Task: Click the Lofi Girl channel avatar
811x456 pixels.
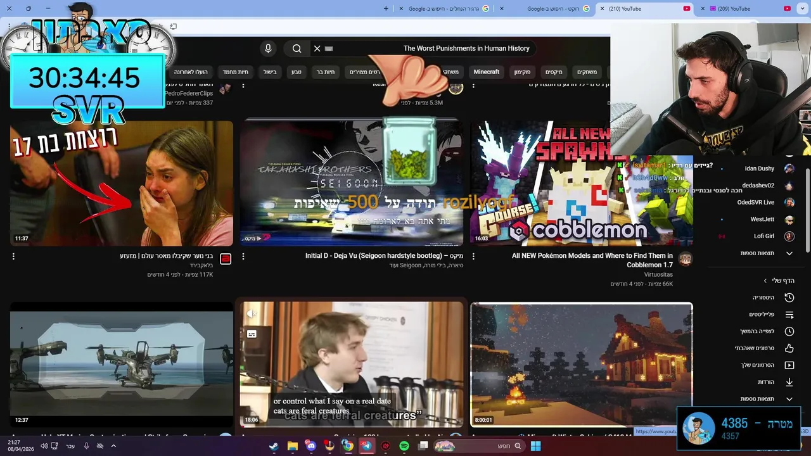Action: (789, 236)
